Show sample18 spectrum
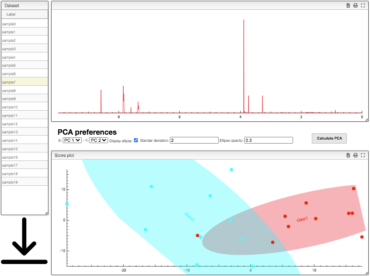The width and height of the screenshot is (370, 276). [24, 173]
